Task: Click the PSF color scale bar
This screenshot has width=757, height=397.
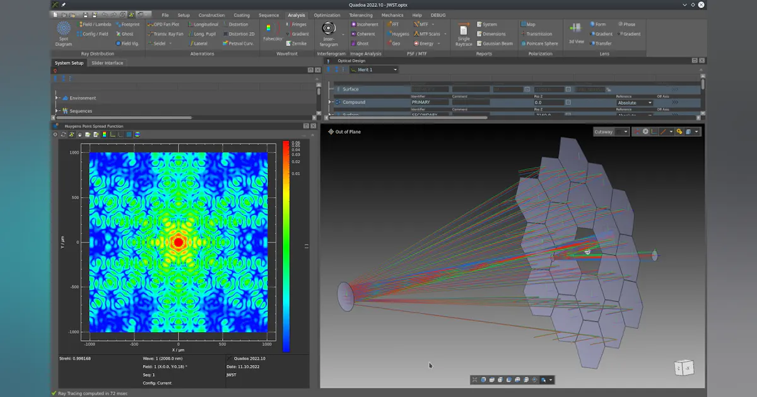Action: (286, 246)
